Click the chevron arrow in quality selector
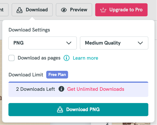This screenshot has width=157, height=125. tap(140, 43)
